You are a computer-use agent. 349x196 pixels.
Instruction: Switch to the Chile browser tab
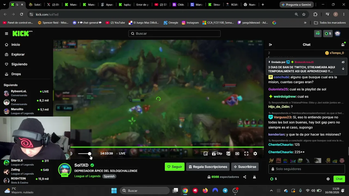(179, 5)
